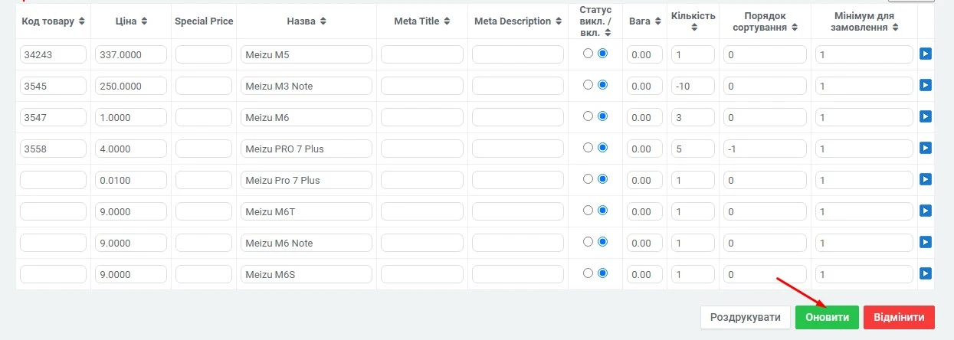
Task: Click the blue arrow icon for Meizu M6S
Action: tap(926, 273)
